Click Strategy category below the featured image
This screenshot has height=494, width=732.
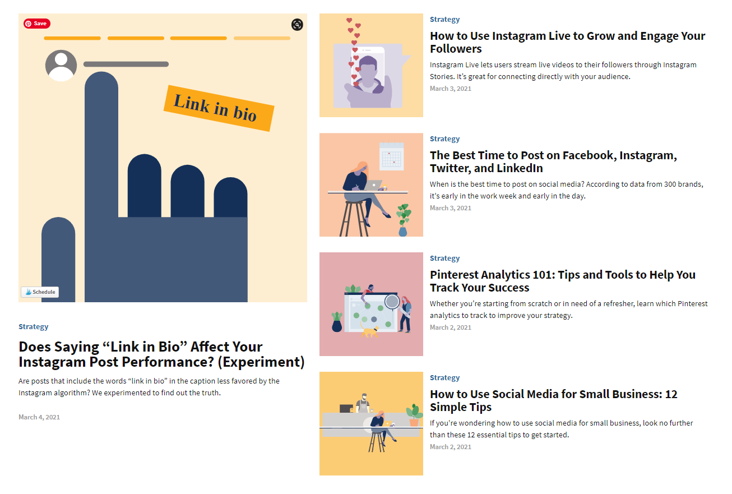[x=34, y=327]
